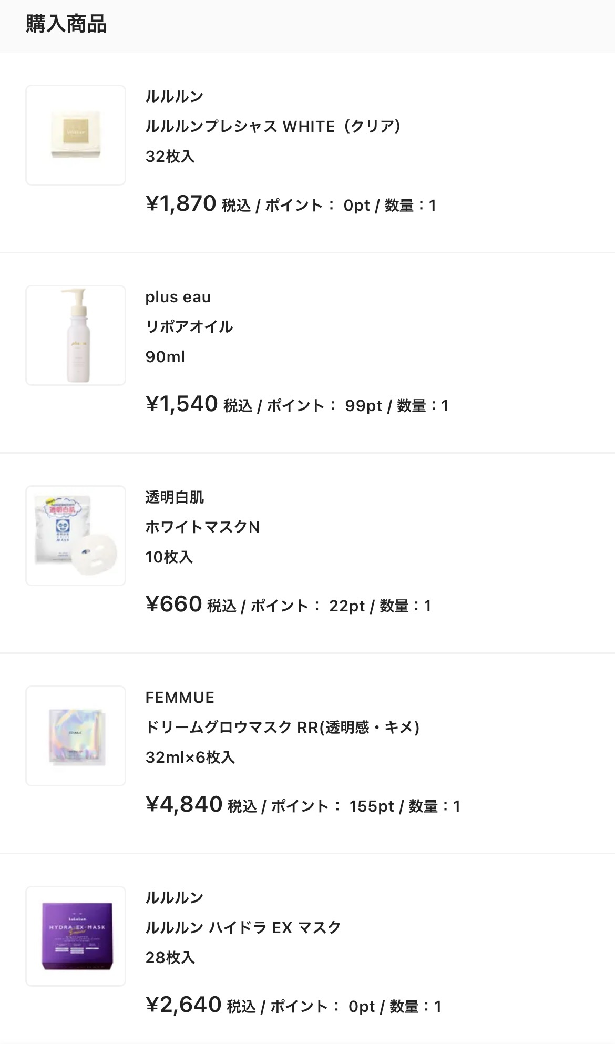The width and height of the screenshot is (615, 1044).
Task: Click the 購入商品 section heading
Action: tap(66, 24)
